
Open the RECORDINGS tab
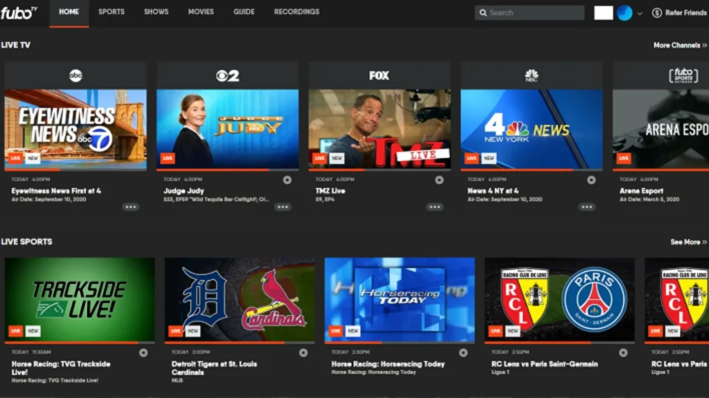click(296, 11)
